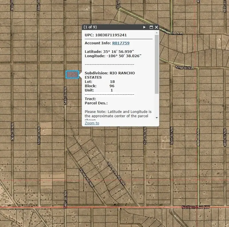Show next feature with popup arrow
The width and height of the screenshot is (229, 227).
[x=144, y=27]
